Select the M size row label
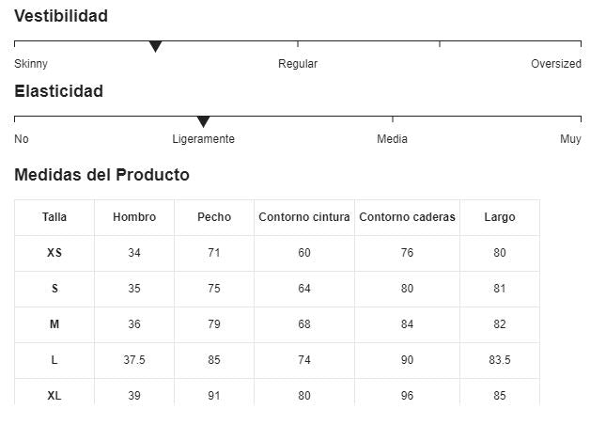Screen dimensions: 590x425 click(x=54, y=324)
